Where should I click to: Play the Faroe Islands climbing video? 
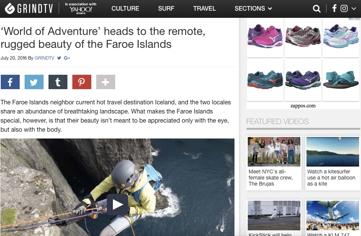point(117,205)
